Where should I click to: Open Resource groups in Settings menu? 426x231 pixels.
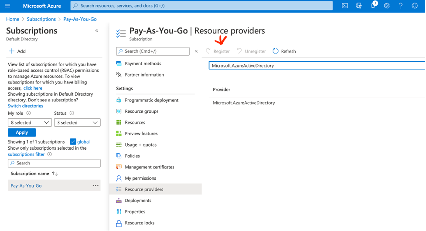pyautogui.click(x=141, y=111)
